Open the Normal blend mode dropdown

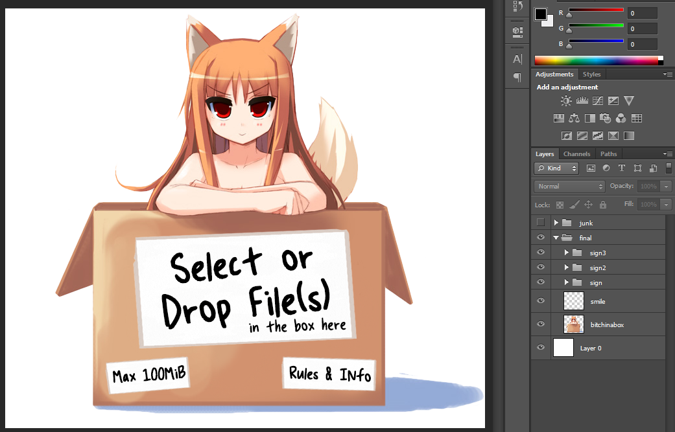(x=569, y=186)
